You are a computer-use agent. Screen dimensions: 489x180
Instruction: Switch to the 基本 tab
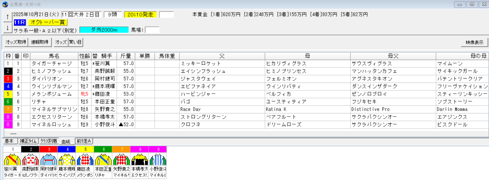point(9,141)
